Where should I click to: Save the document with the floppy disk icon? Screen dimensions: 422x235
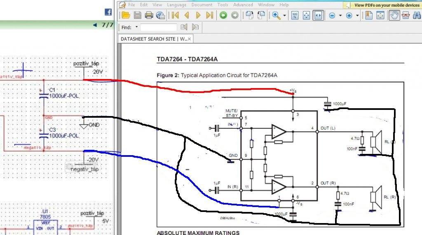pyautogui.click(x=138, y=15)
